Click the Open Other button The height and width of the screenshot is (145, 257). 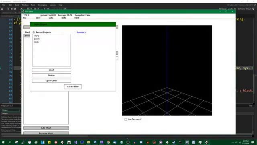(x=51, y=81)
